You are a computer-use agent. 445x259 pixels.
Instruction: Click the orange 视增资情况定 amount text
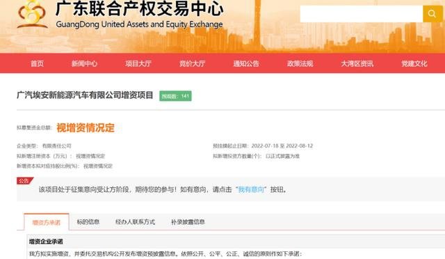tap(86, 127)
